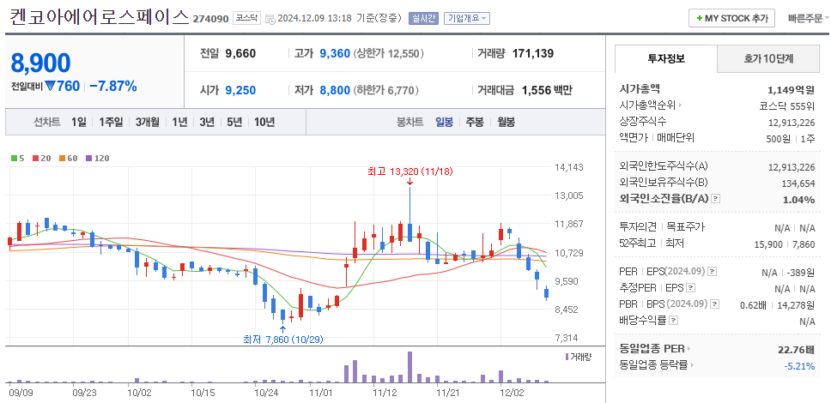
Task: Click the 2024.12.09 13:18 timestamp
Action: 315,18
